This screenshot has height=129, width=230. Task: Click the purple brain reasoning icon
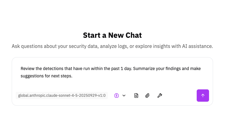(x=117, y=96)
